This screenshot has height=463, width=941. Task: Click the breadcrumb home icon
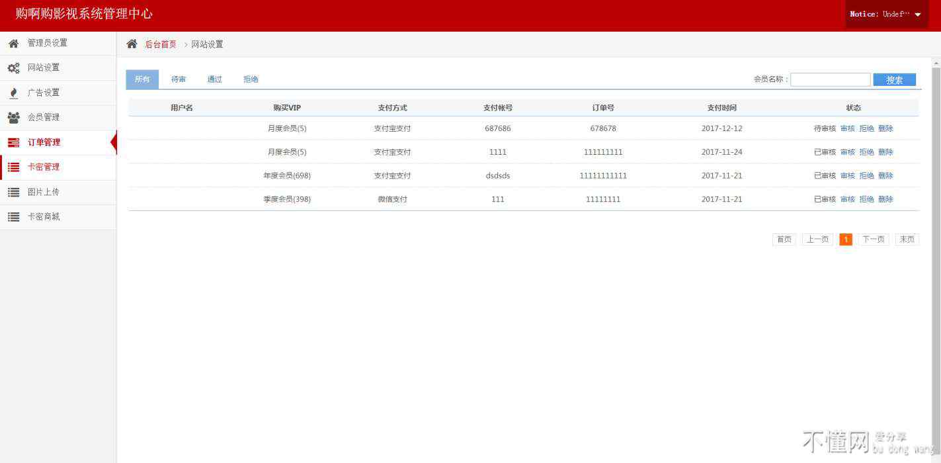[132, 44]
